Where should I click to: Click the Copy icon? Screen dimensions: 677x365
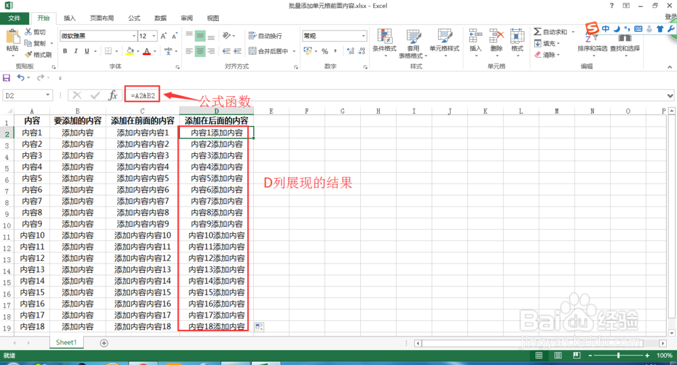[x=28, y=43]
